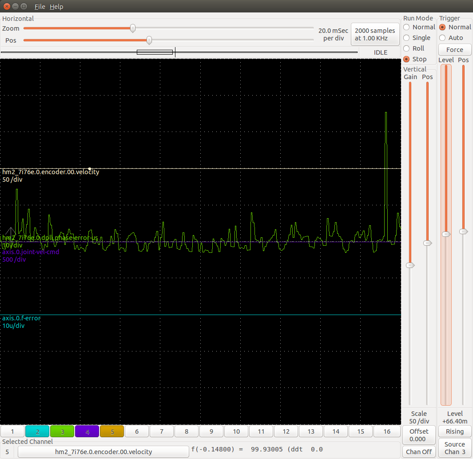Click the Offset 0.000 button
473x459 pixels.
pos(419,435)
